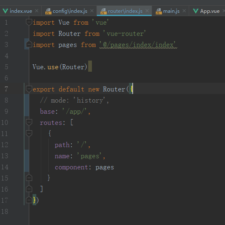Click the Vue icon on index.vue tab
Screen dimensions: 225x225
click(x=5, y=11)
